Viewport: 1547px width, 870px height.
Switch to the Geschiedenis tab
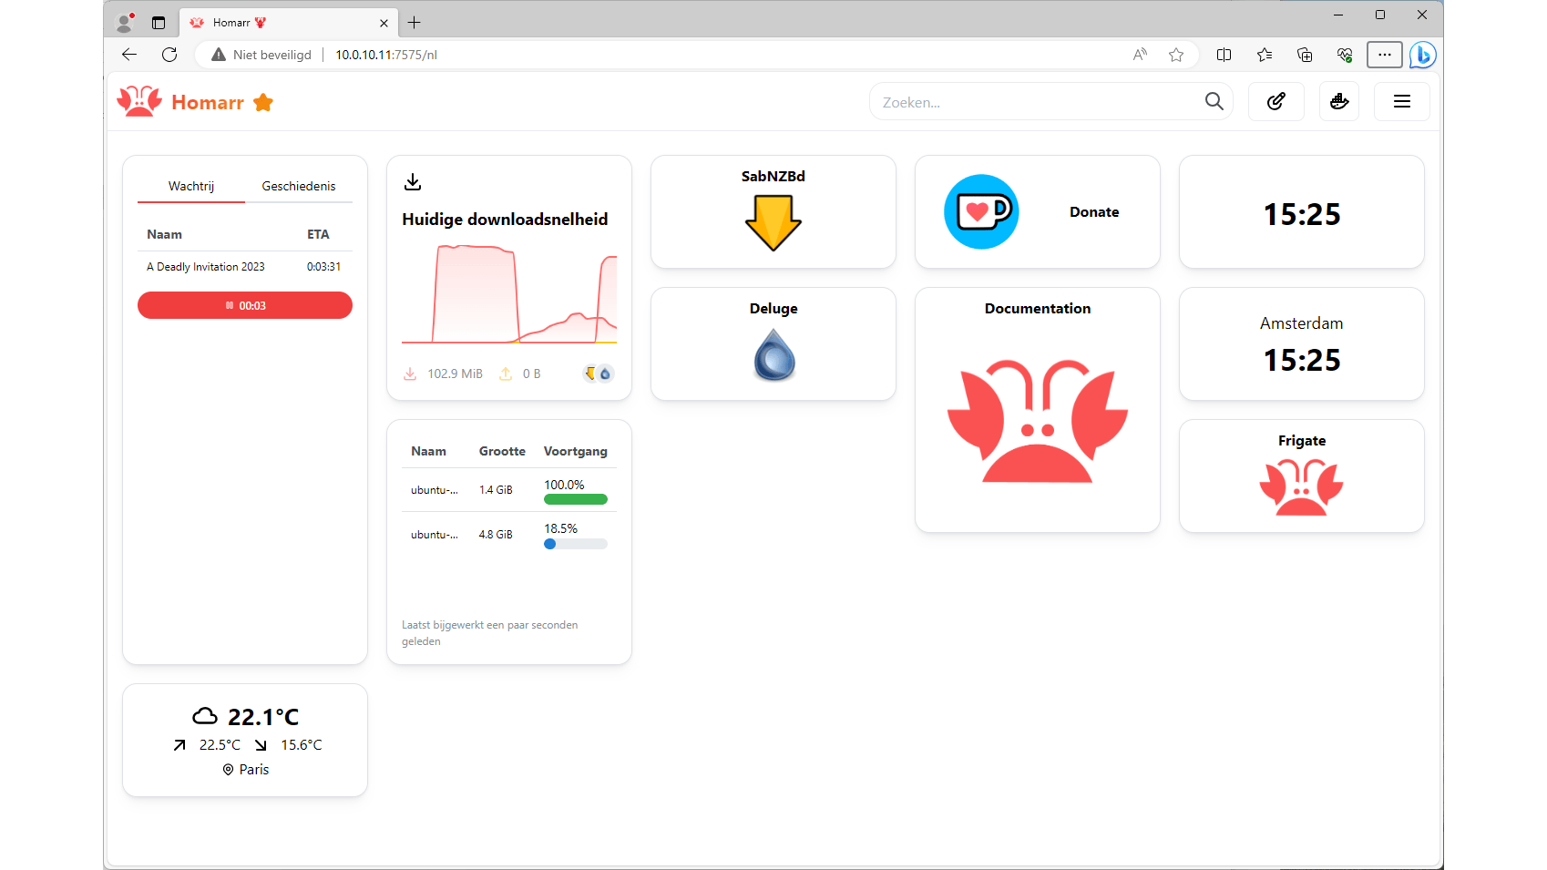click(x=299, y=185)
